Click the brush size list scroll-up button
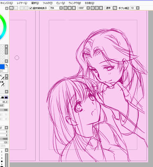The width and height of the screenshot is (153, 167). 7,150
